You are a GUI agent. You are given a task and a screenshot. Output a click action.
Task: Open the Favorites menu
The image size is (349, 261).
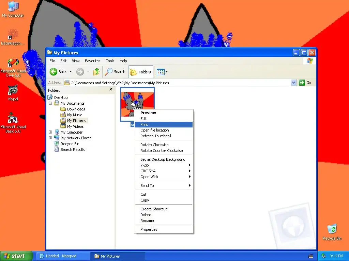pos(93,61)
